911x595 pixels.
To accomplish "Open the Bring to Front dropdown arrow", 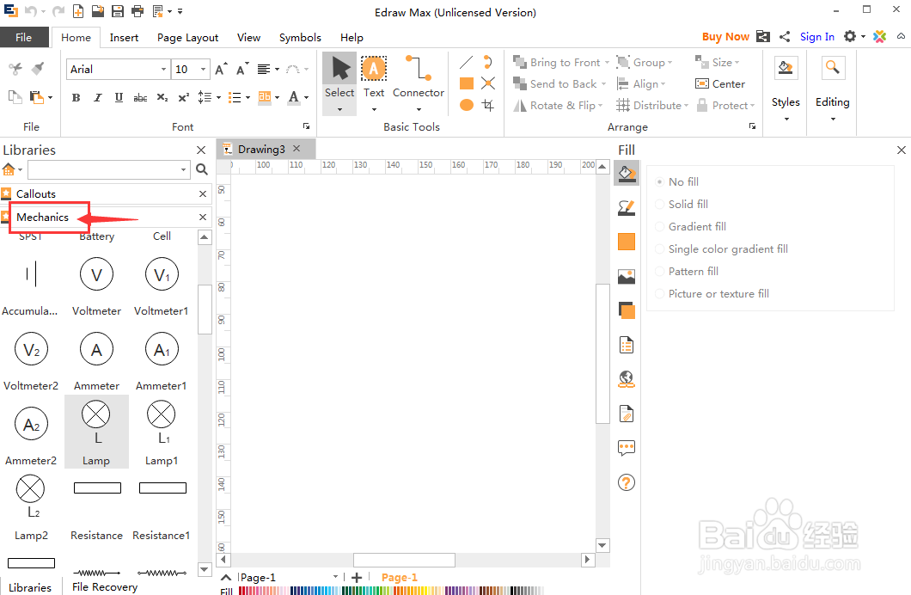I will pos(607,62).
